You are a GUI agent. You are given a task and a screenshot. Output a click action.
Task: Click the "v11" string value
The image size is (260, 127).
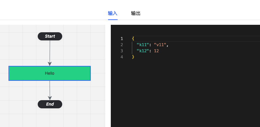[160, 45]
